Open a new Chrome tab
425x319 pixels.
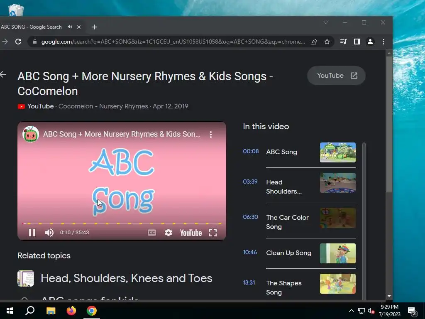point(94,27)
